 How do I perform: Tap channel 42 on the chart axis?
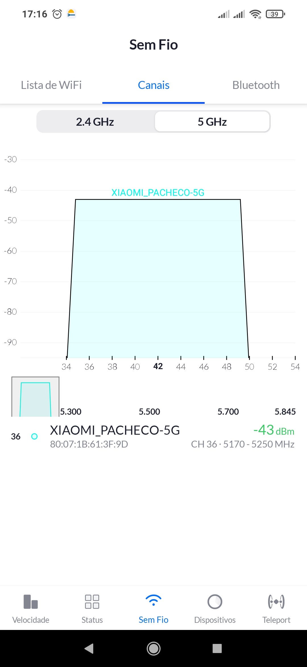click(158, 366)
